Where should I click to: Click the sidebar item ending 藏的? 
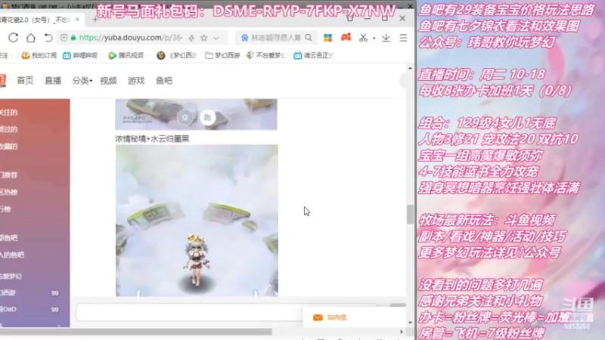click(9, 147)
